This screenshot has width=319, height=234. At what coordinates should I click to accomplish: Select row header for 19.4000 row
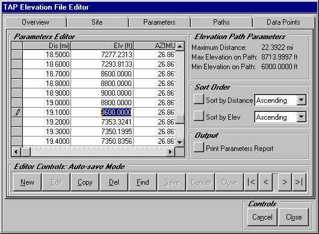point(17,141)
